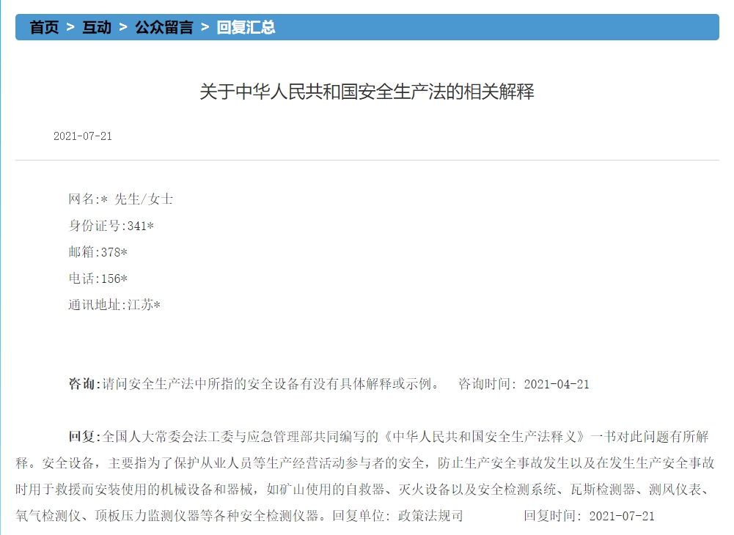This screenshot has height=535, width=734.
Task: Click the 邮箱:378* line
Action: [x=98, y=252]
